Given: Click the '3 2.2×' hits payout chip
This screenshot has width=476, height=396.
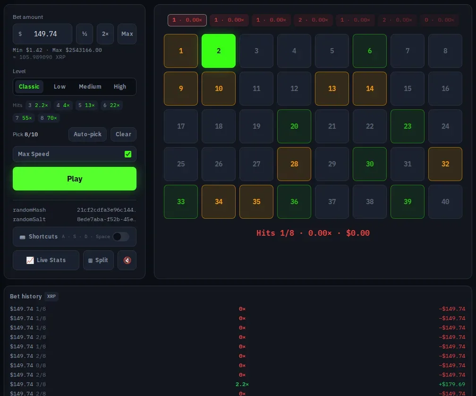Looking at the screenshot, I should [38, 105].
